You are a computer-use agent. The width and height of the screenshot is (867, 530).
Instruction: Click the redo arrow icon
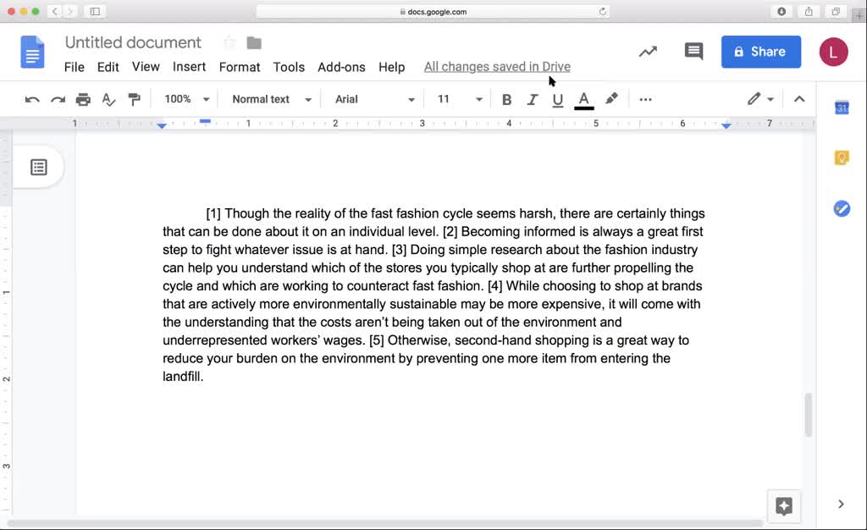[58, 99]
